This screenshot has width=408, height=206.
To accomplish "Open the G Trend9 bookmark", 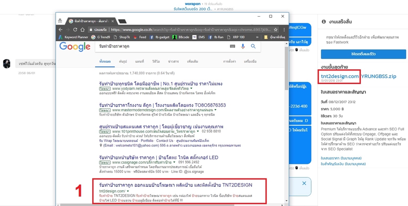I will click(x=101, y=37).
